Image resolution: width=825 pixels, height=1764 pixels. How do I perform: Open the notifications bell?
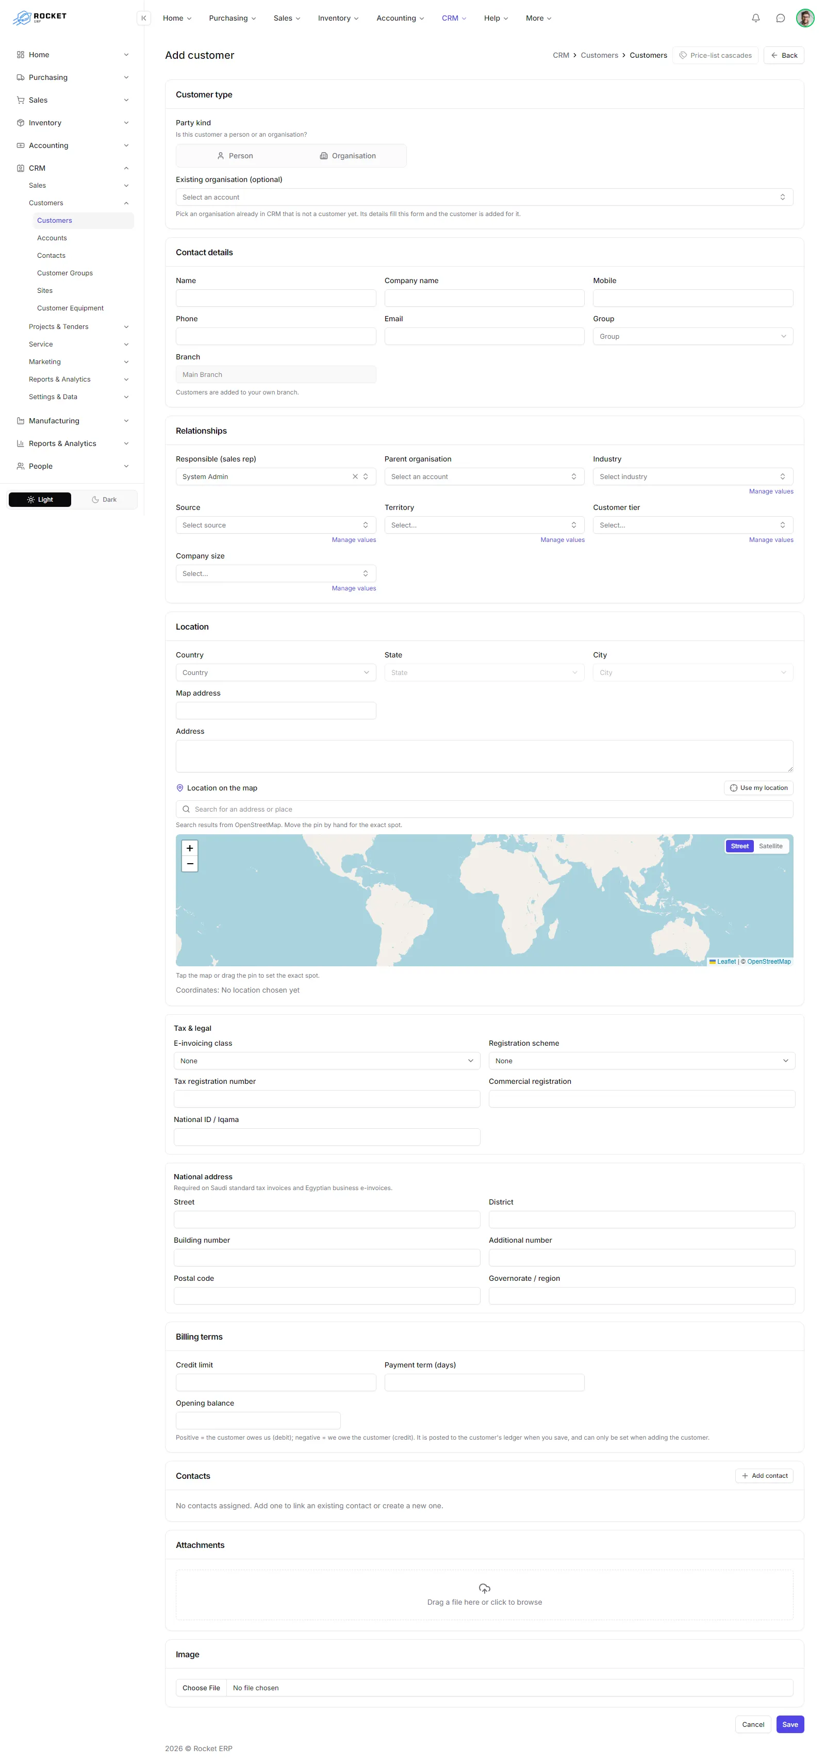pyautogui.click(x=755, y=19)
